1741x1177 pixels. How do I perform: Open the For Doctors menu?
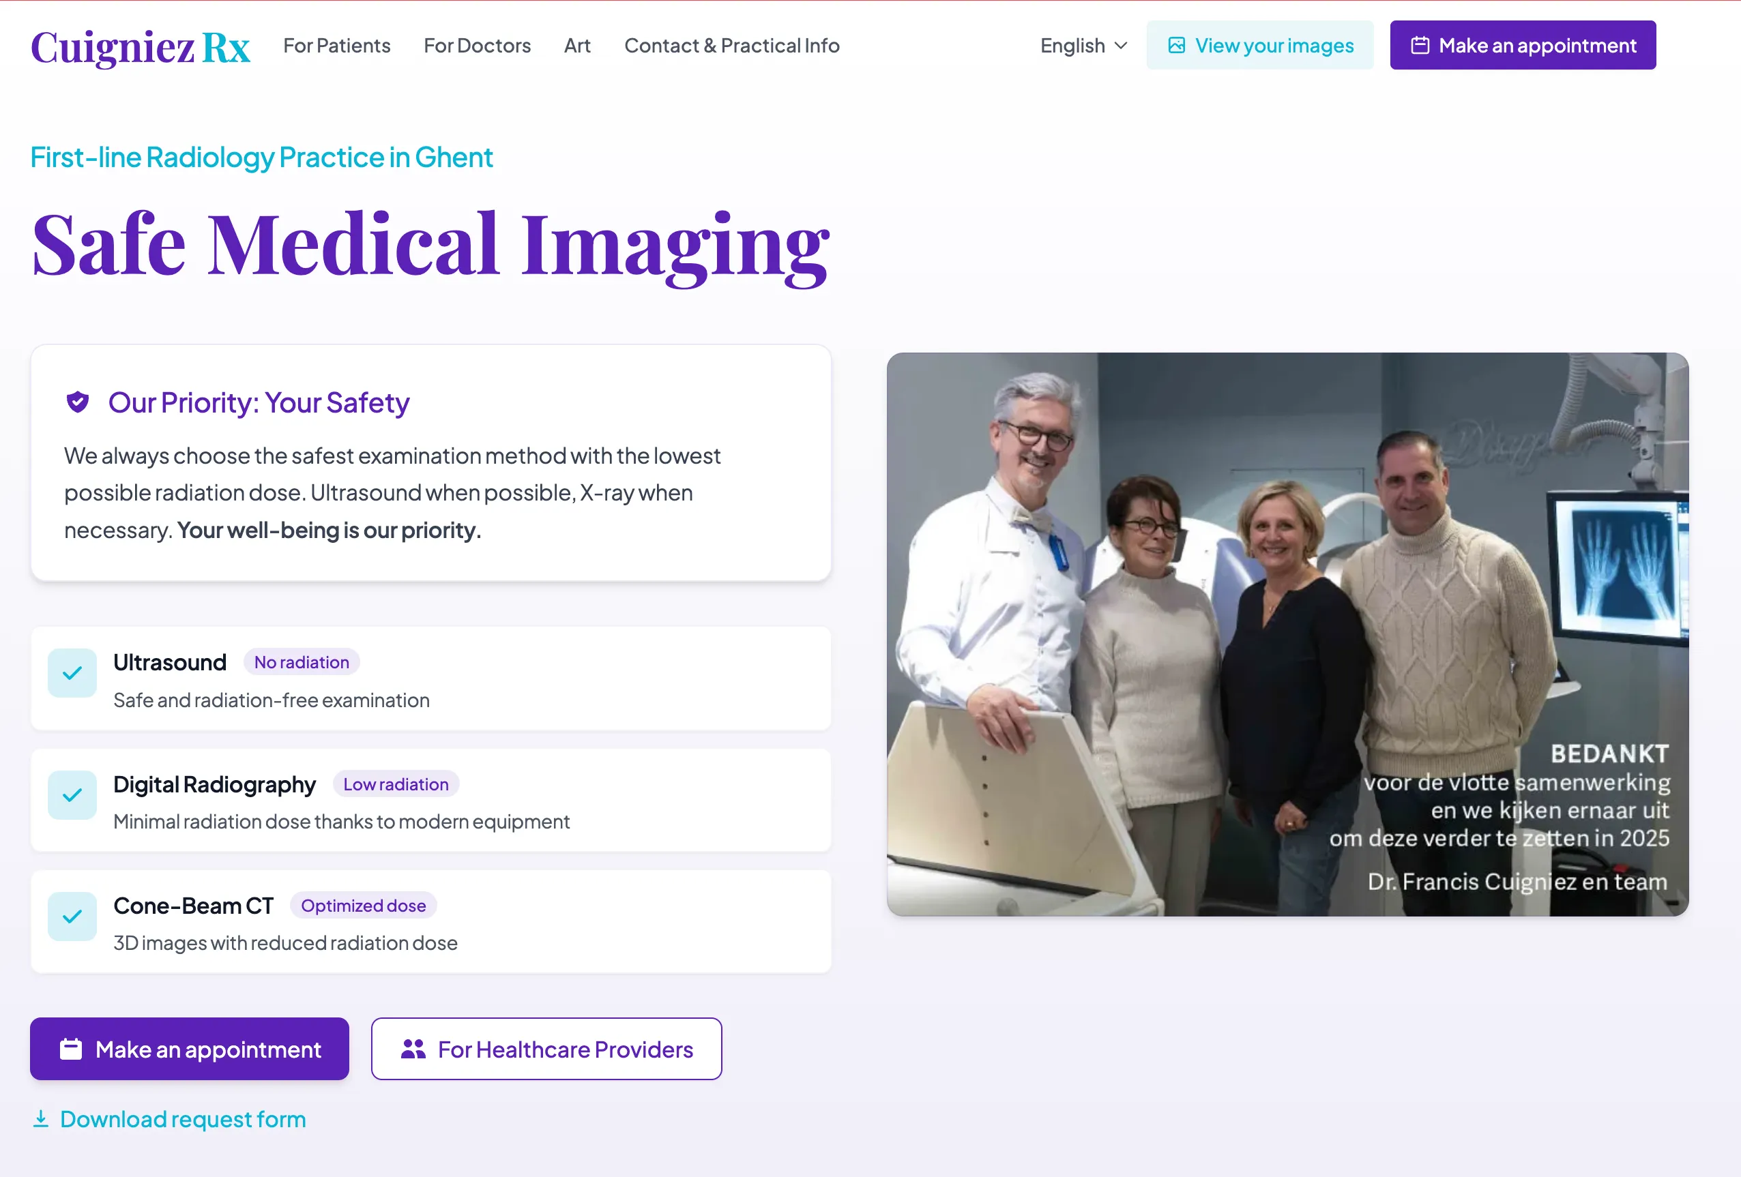[x=477, y=46]
